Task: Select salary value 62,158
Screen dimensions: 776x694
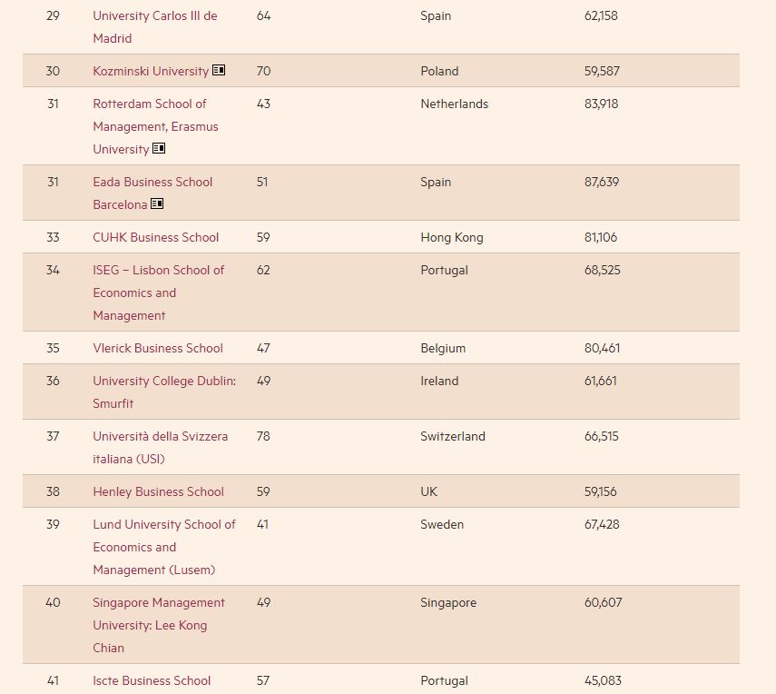Action: coord(601,15)
